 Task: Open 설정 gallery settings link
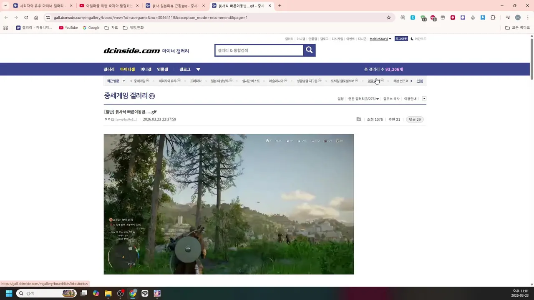click(x=340, y=99)
